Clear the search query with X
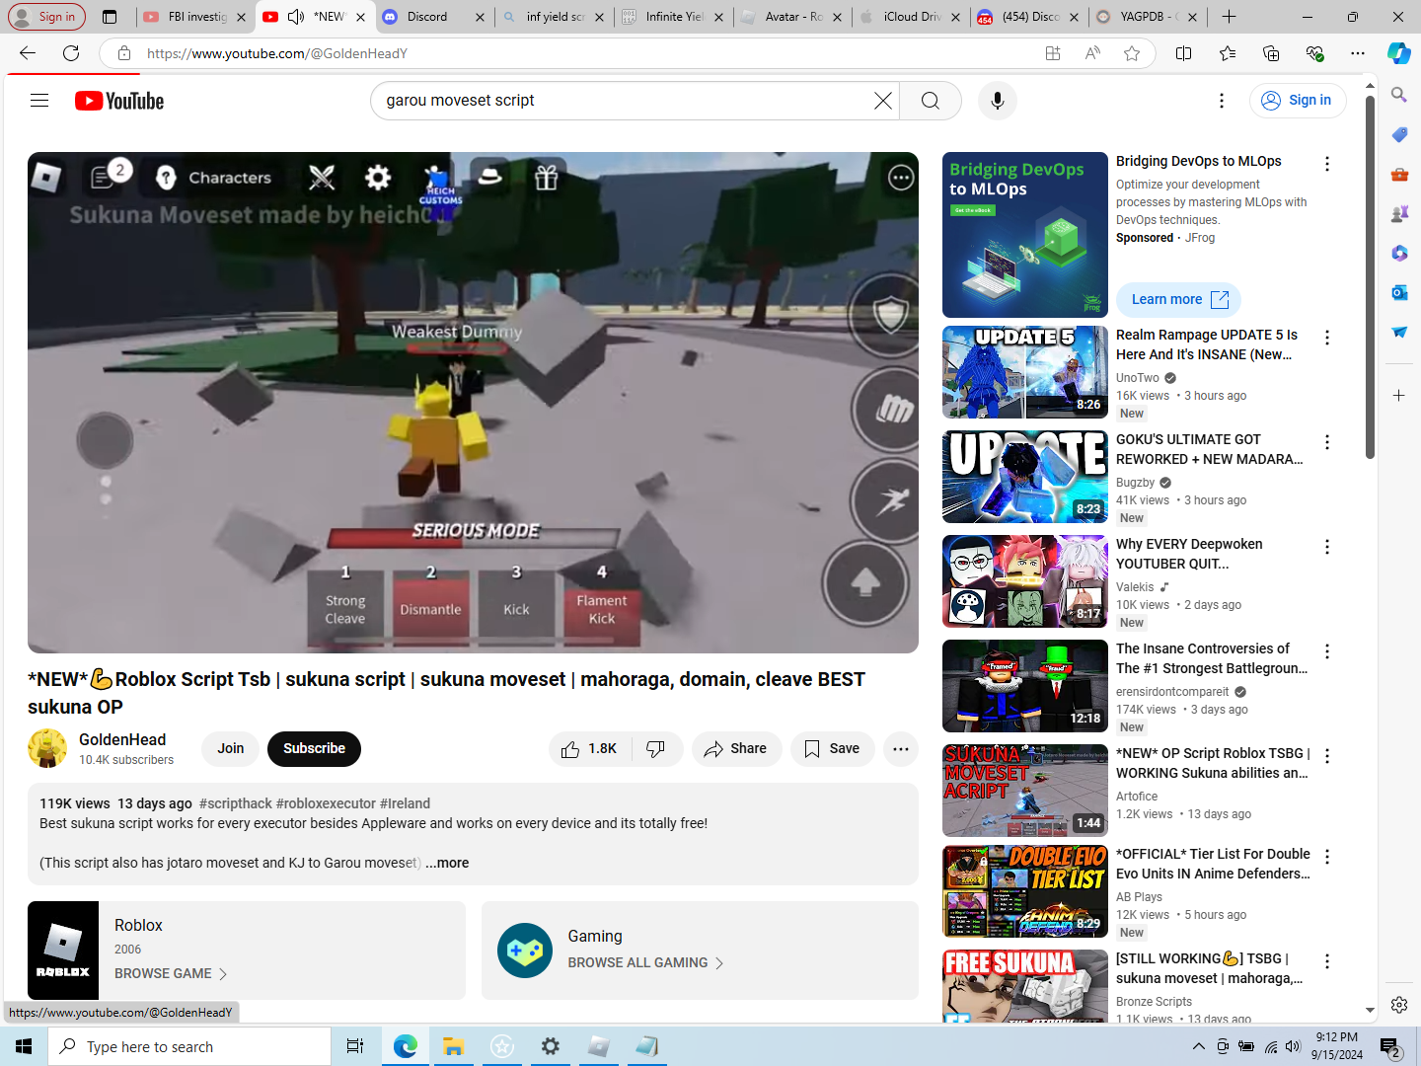1421x1066 pixels. [x=883, y=101]
